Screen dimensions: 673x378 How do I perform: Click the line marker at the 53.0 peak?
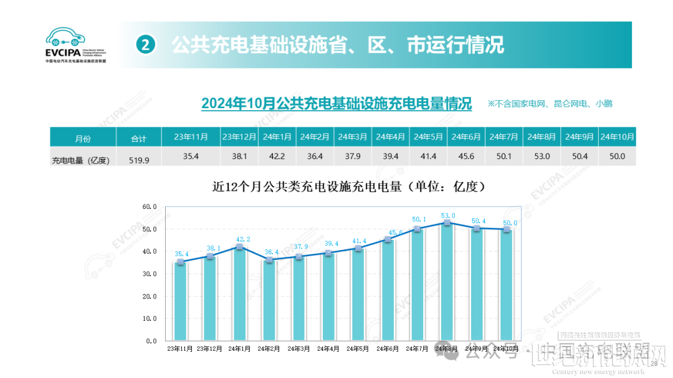pyautogui.click(x=447, y=223)
